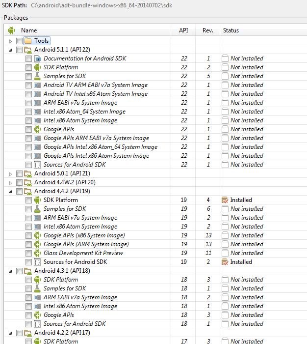Select the API 22 ARM EABI v7a System Image row
The height and width of the screenshot is (344, 307).
155,103
